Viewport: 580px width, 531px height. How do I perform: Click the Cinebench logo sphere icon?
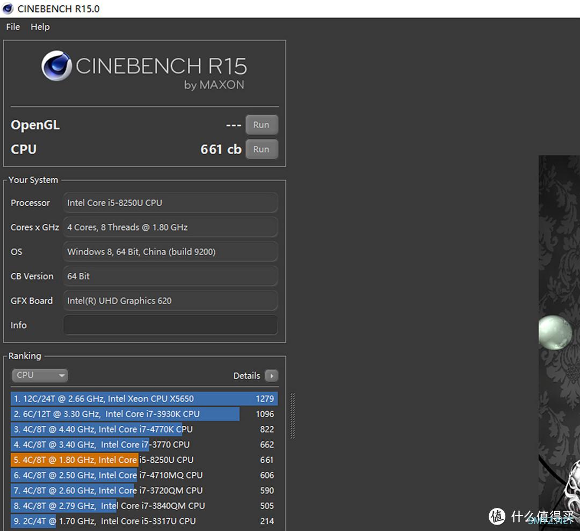56,66
